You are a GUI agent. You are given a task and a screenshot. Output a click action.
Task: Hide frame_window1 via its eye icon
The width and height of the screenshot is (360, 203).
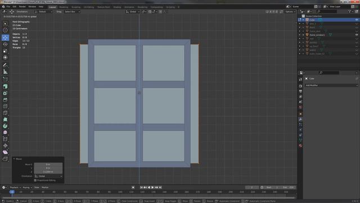(x=357, y=35)
